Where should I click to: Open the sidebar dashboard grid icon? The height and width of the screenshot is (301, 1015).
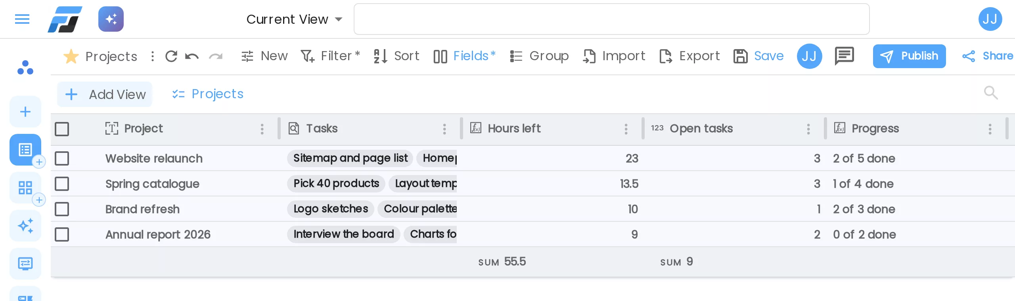coord(25,188)
